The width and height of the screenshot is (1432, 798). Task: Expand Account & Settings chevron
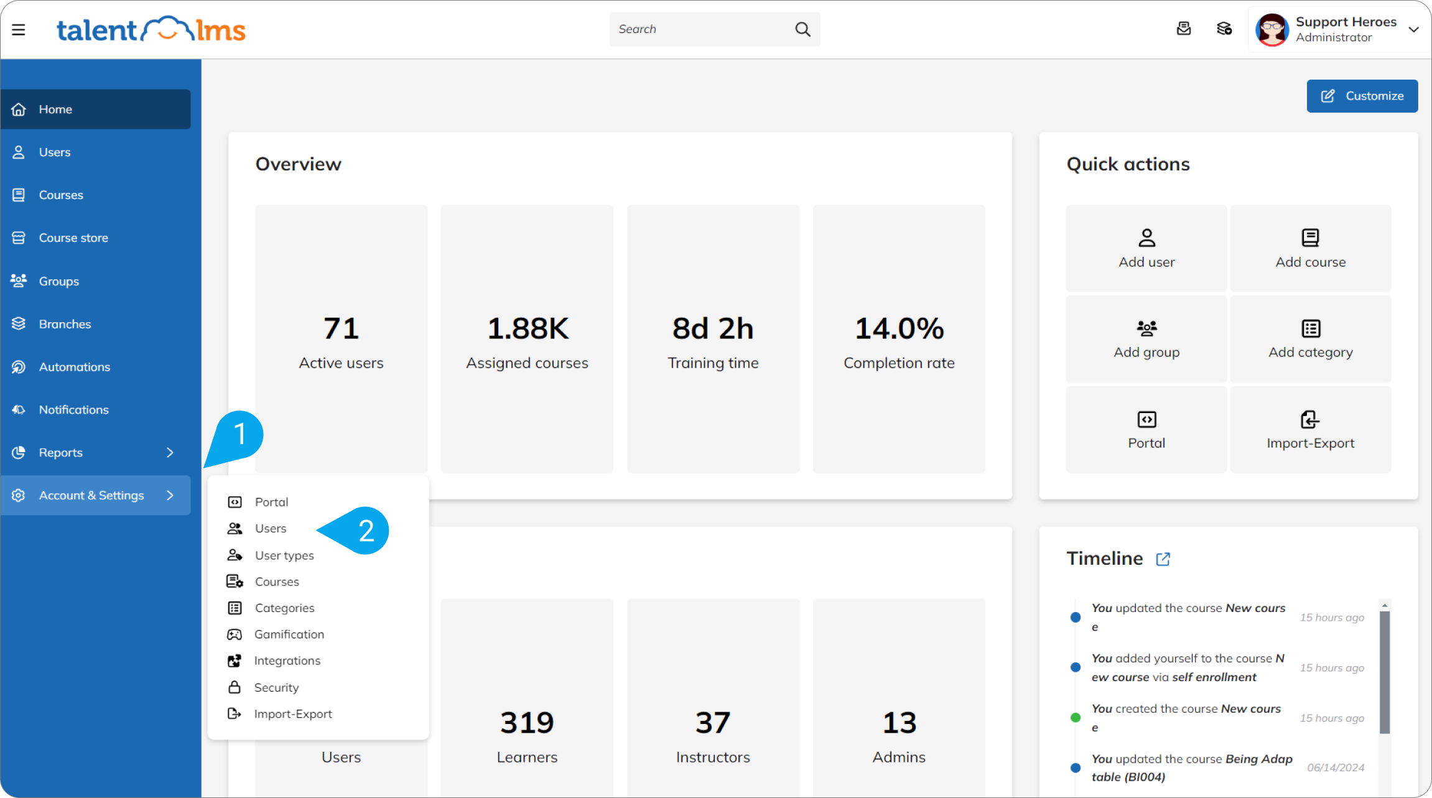(x=170, y=496)
